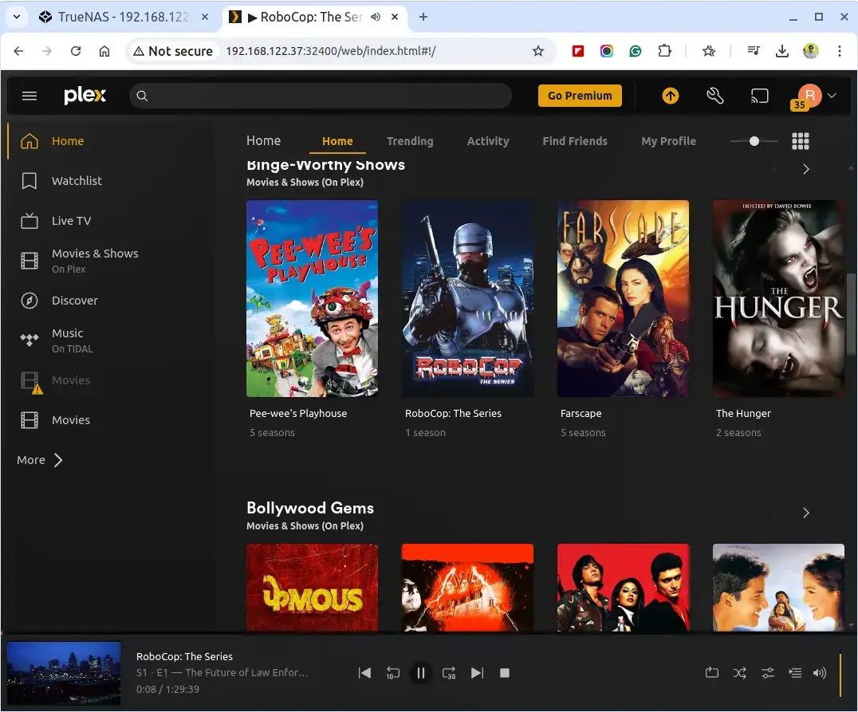Open a new browser tab
This screenshot has height=712, width=858.
tap(423, 17)
